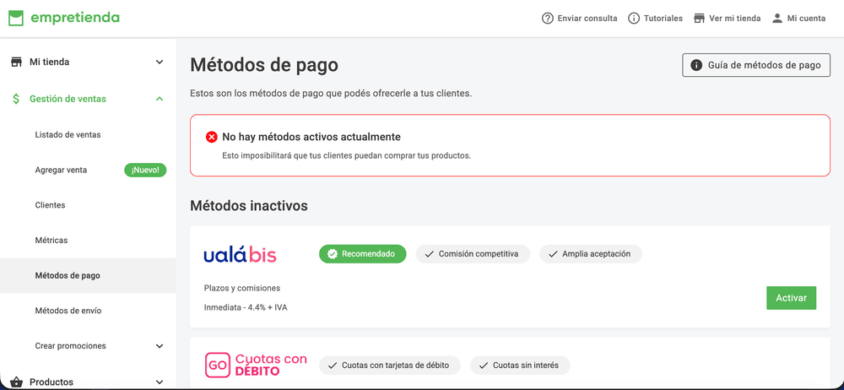The image size is (844, 390).
Task: Click the dollar sign icon for Gestión de ventas
Action: [x=16, y=99]
